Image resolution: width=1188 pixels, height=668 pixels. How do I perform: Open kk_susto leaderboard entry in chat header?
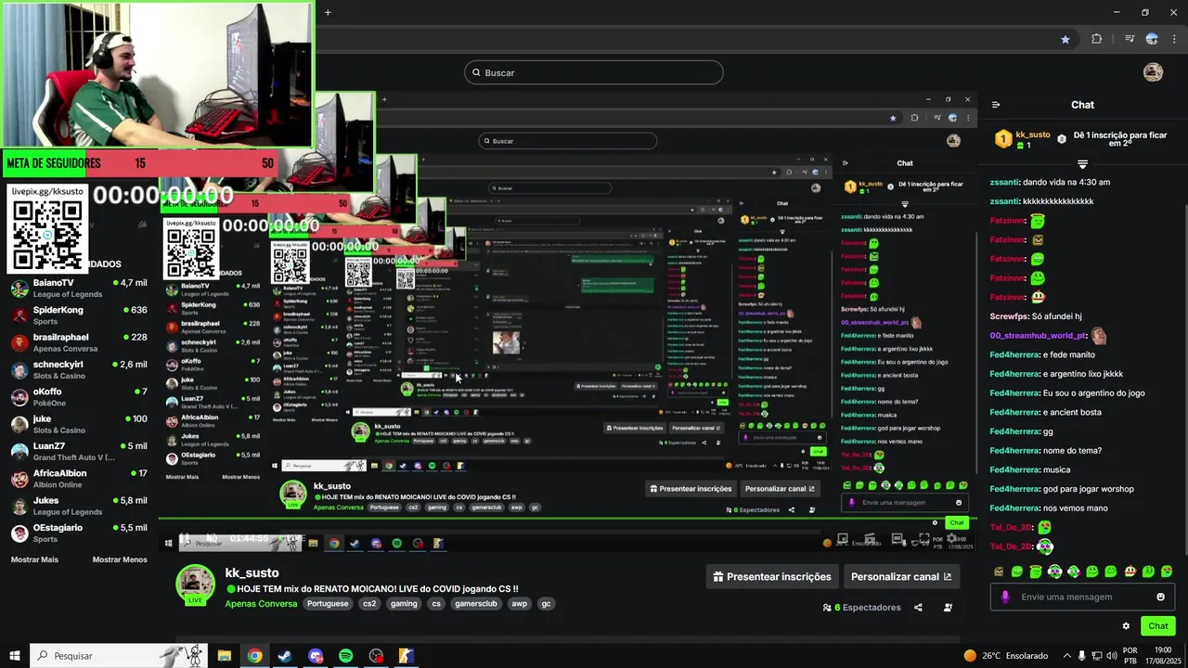(1024, 139)
